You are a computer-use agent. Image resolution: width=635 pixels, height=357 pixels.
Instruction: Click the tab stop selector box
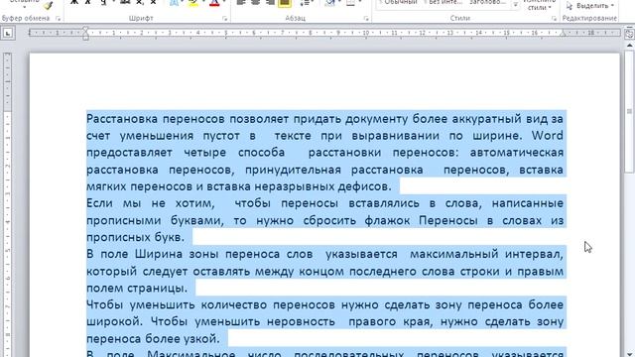(x=8, y=34)
